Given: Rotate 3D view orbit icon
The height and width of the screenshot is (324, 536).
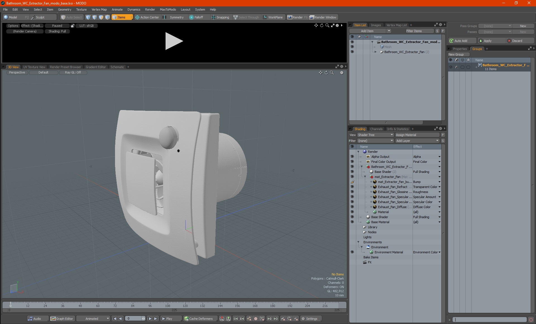Looking at the screenshot, I should click(326, 73).
